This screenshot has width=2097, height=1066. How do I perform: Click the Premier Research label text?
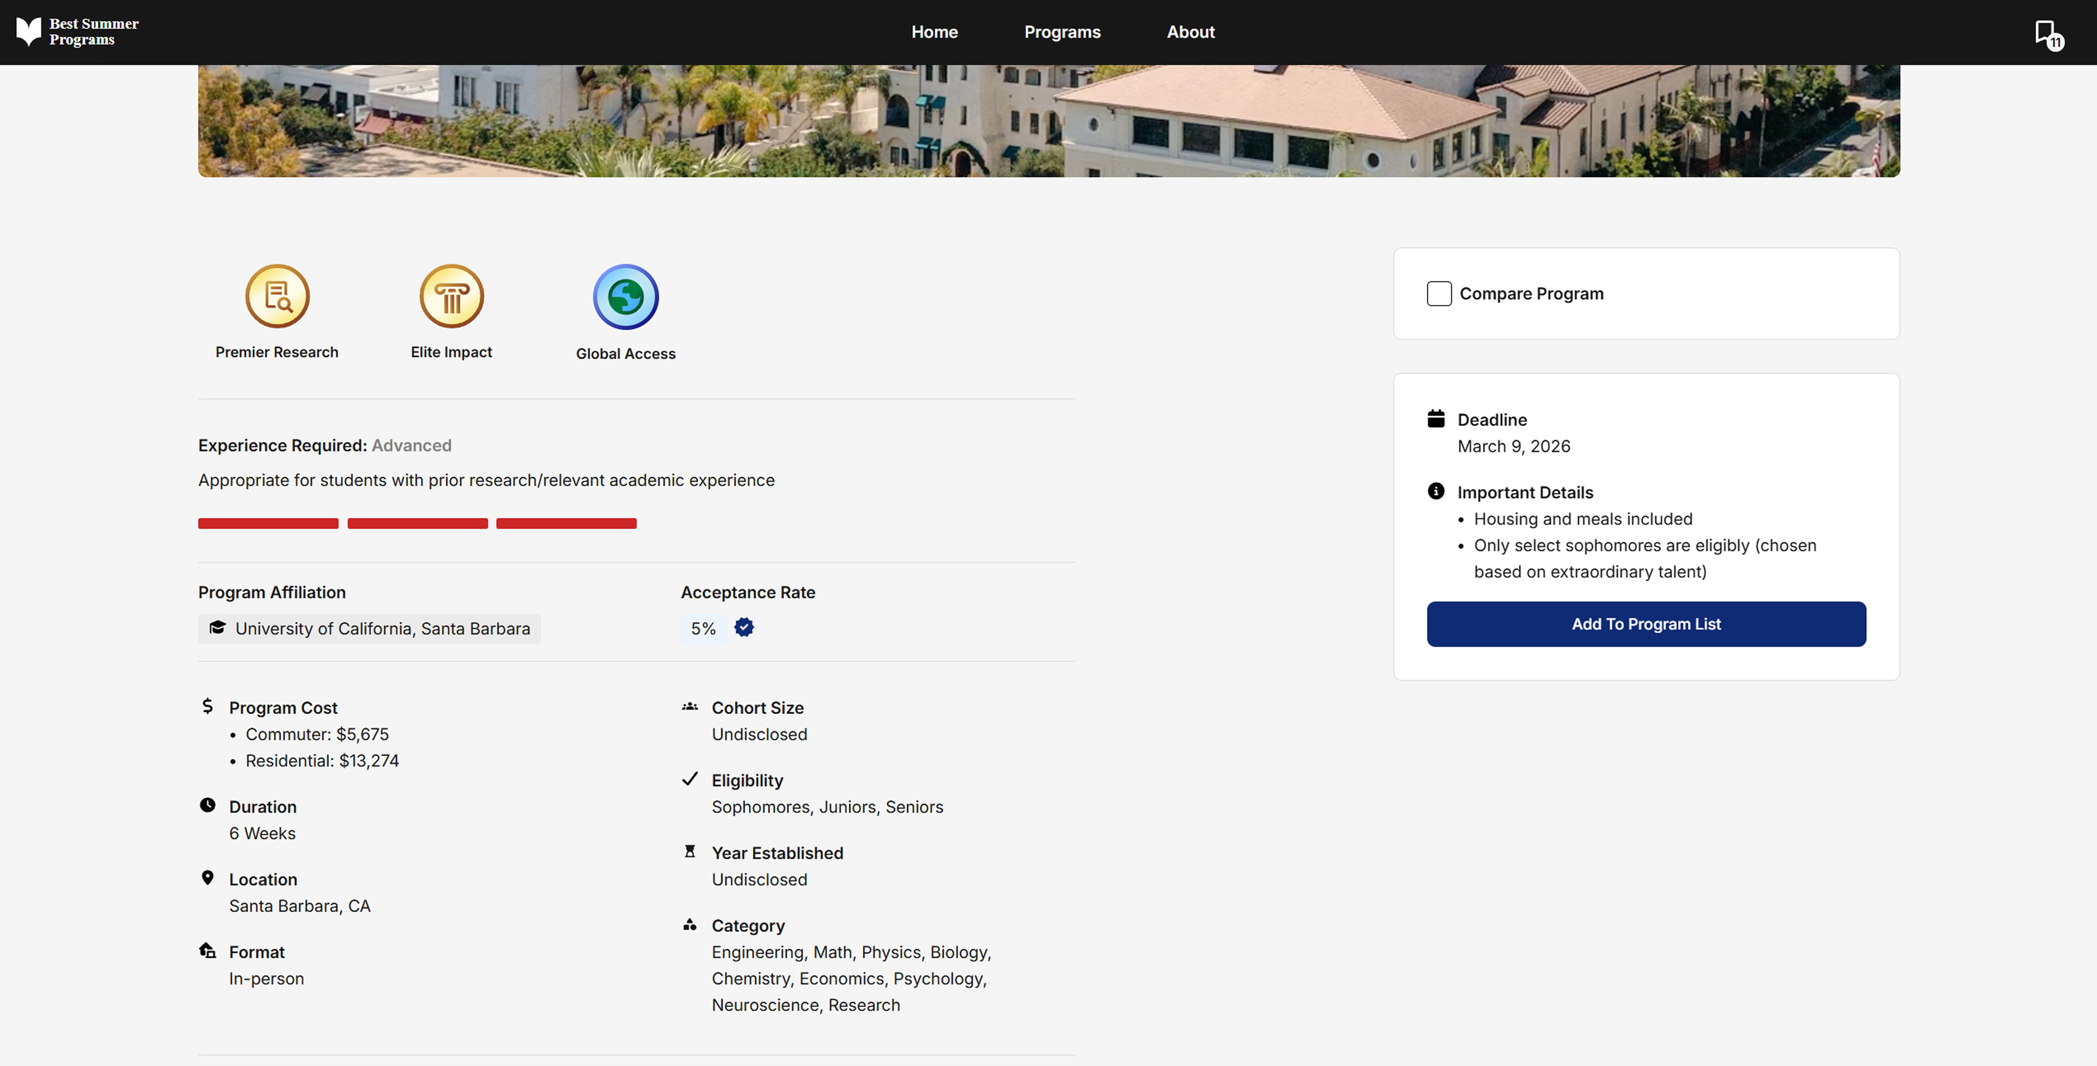click(x=277, y=352)
